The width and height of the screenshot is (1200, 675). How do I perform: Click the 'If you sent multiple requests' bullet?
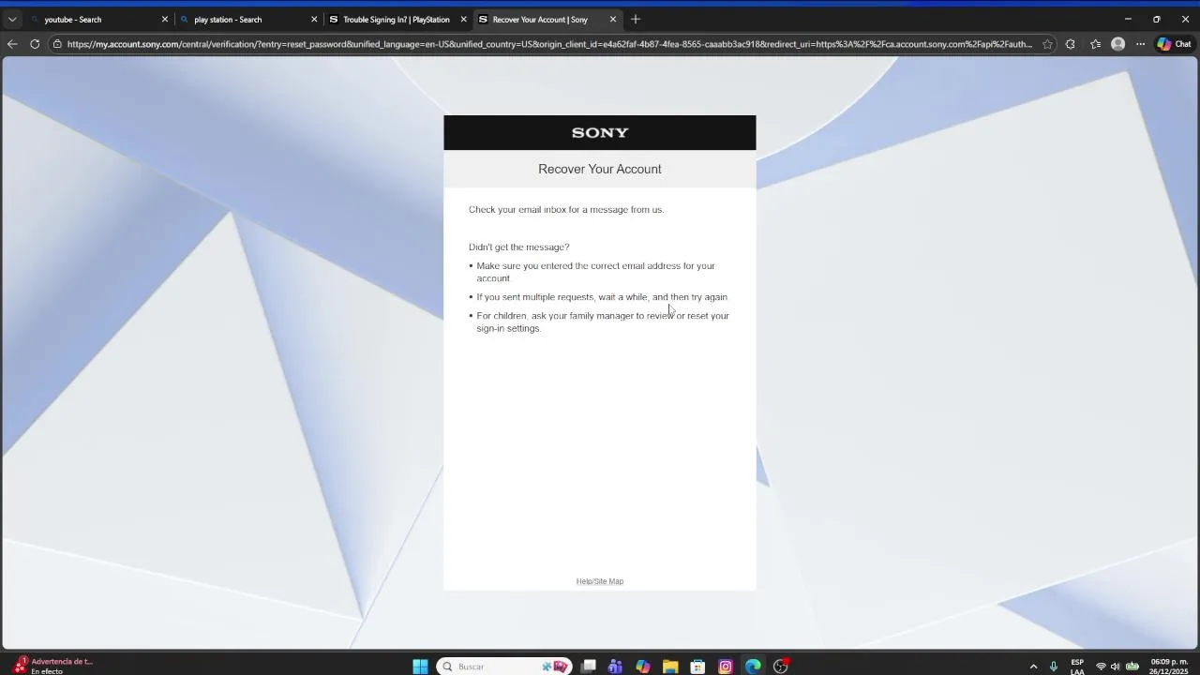(602, 297)
